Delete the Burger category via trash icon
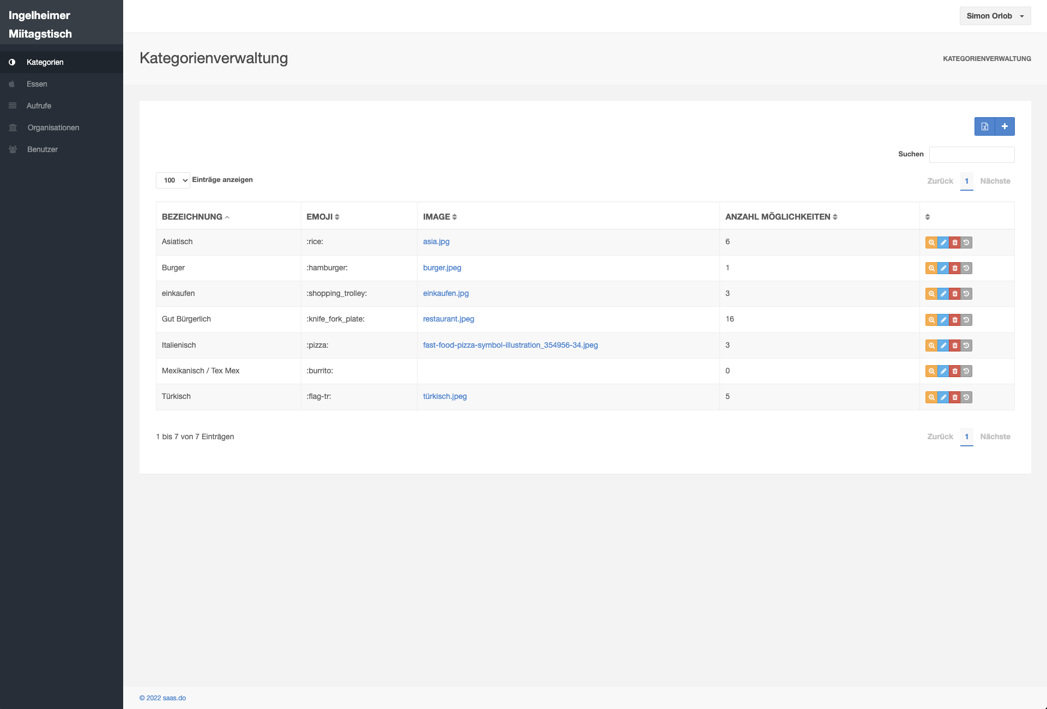The image size is (1047, 709). pyautogui.click(x=955, y=268)
